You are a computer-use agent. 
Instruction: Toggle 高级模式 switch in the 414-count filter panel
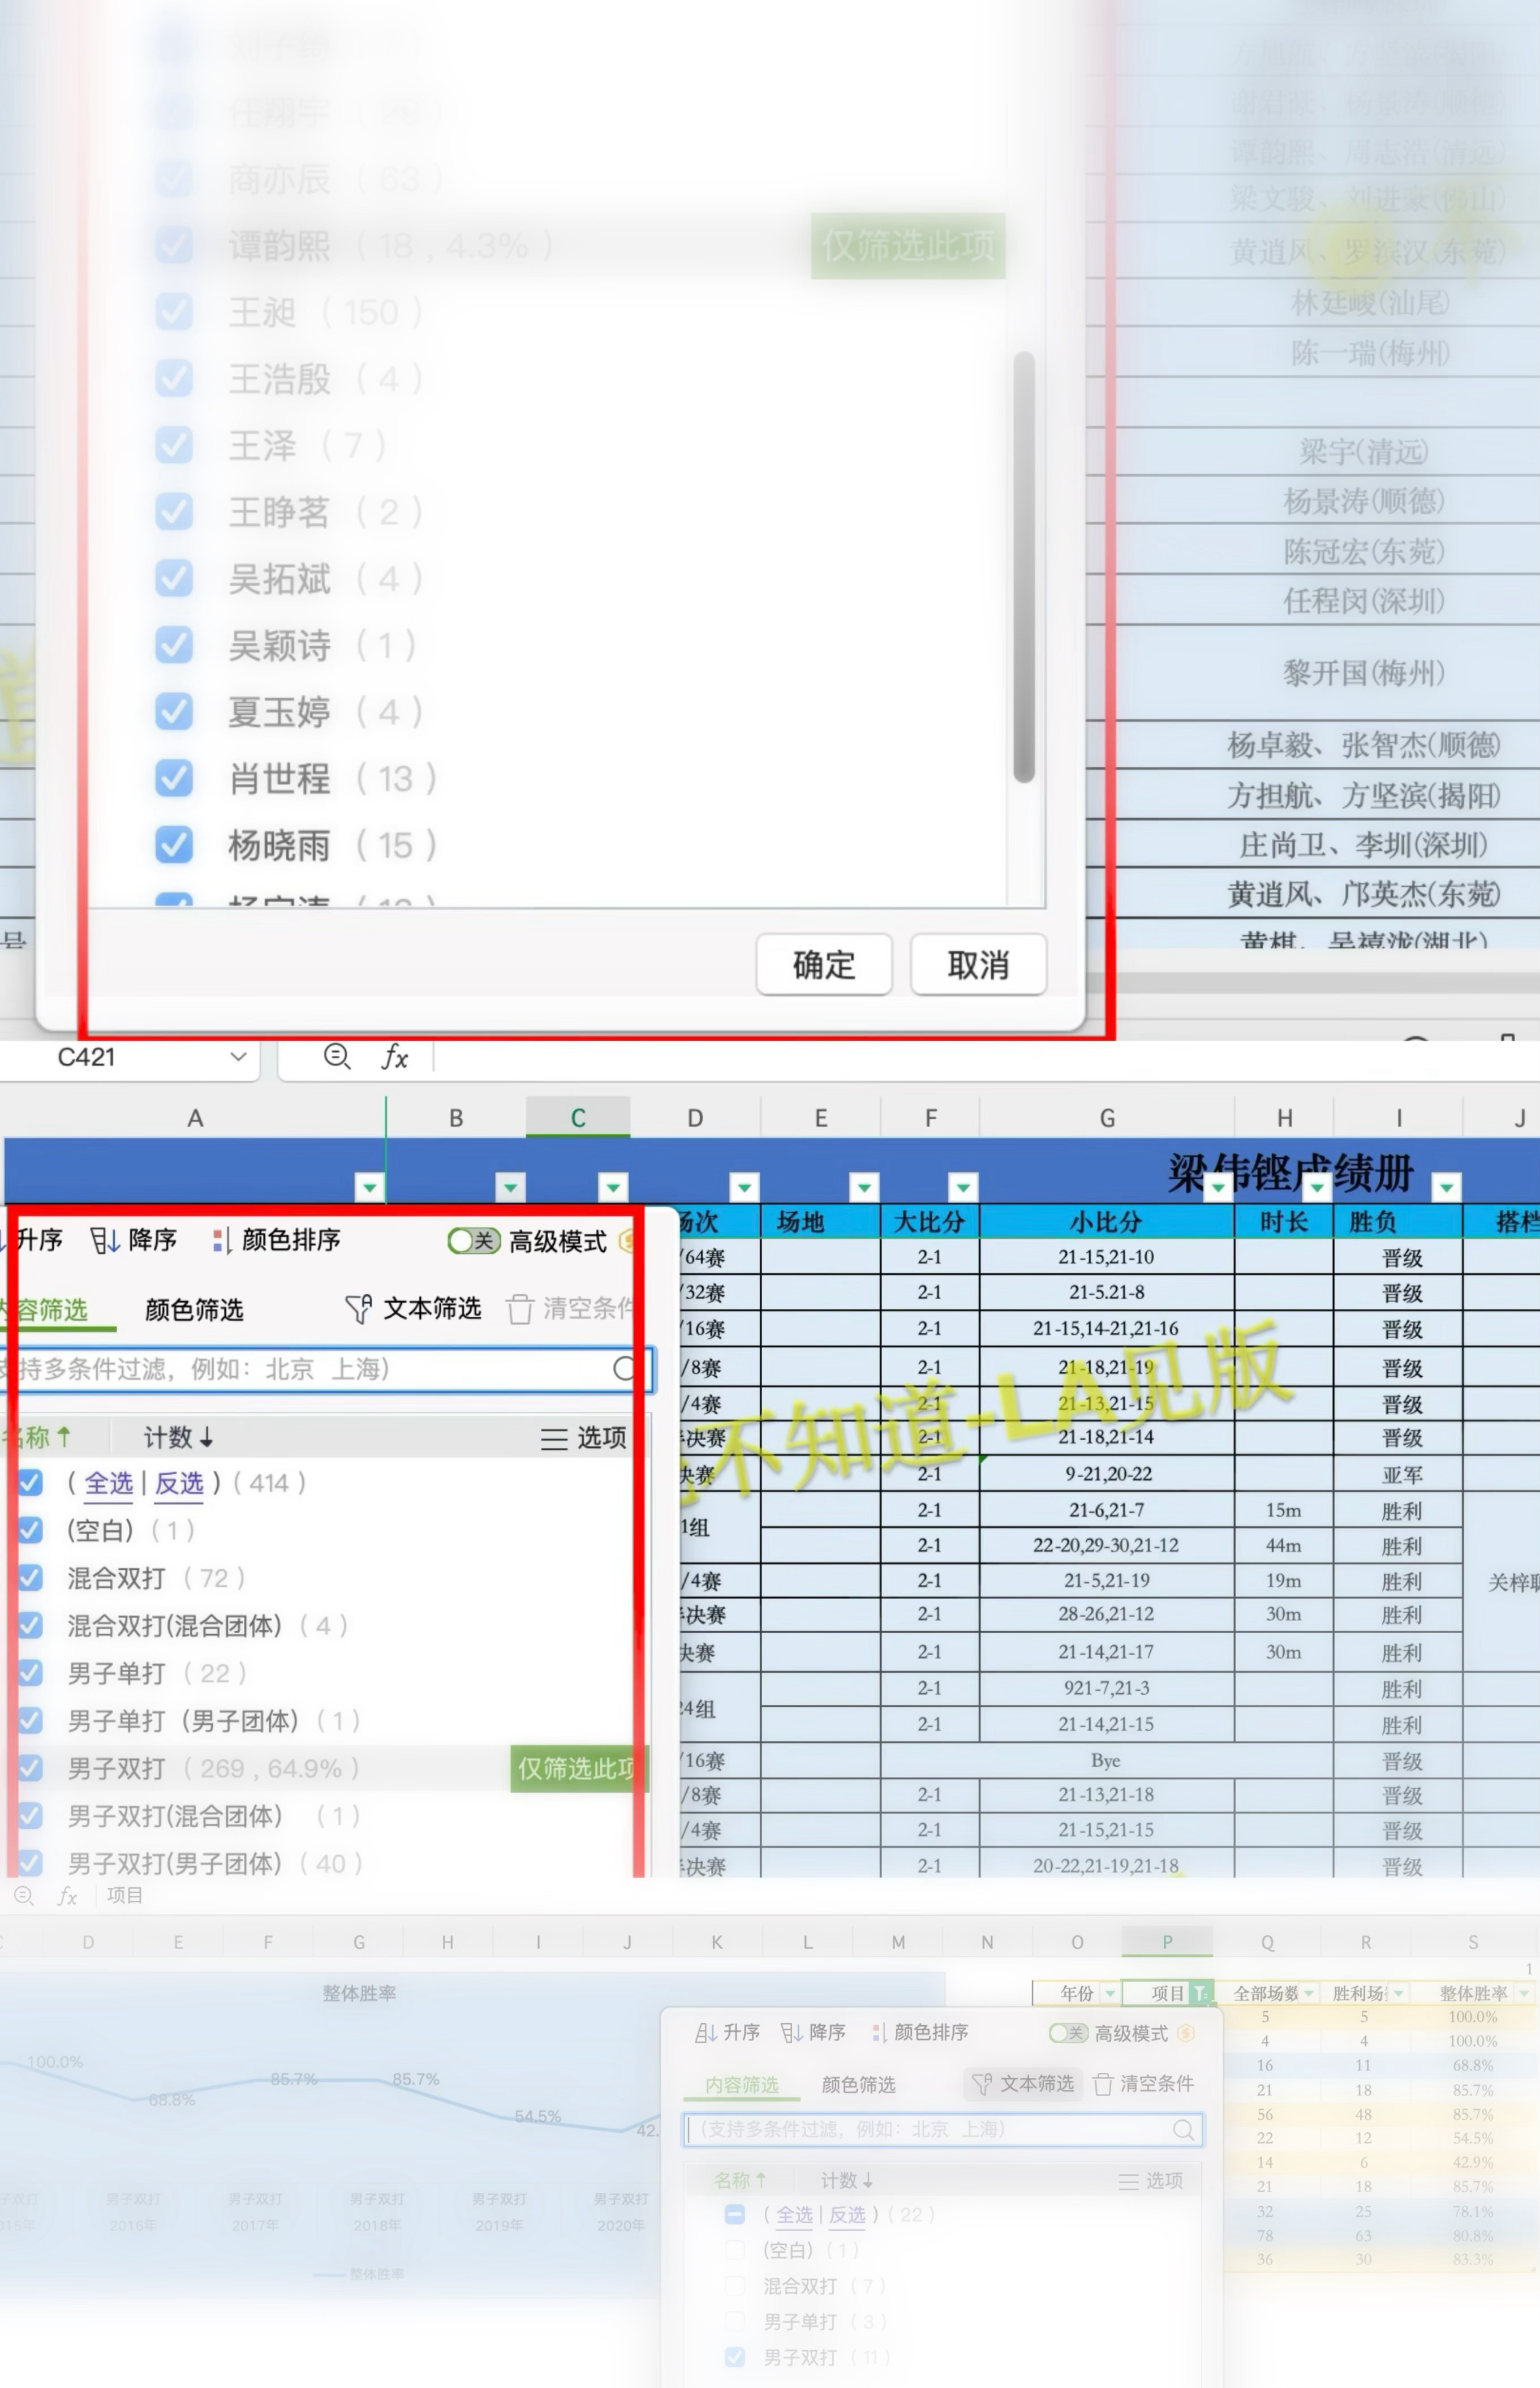click(474, 1241)
